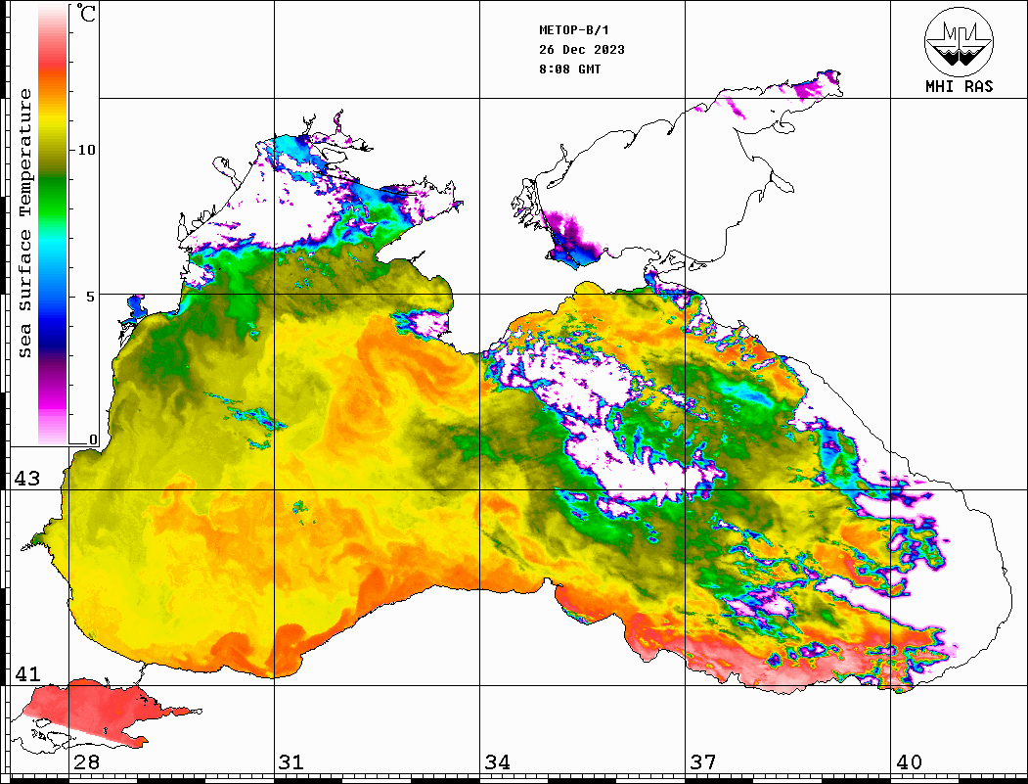
Task: Click the longitude label '37'
Action: point(703,761)
